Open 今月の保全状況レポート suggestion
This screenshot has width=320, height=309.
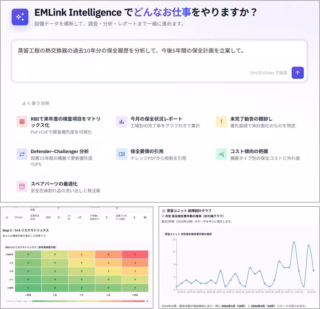pyautogui.click(x=159, y=122)
